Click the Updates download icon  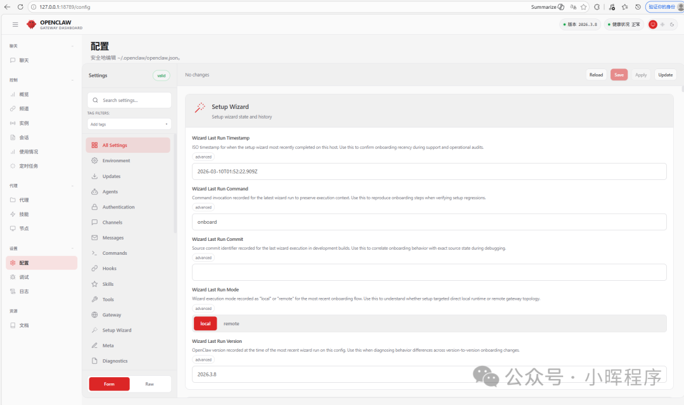coord(94,176)
